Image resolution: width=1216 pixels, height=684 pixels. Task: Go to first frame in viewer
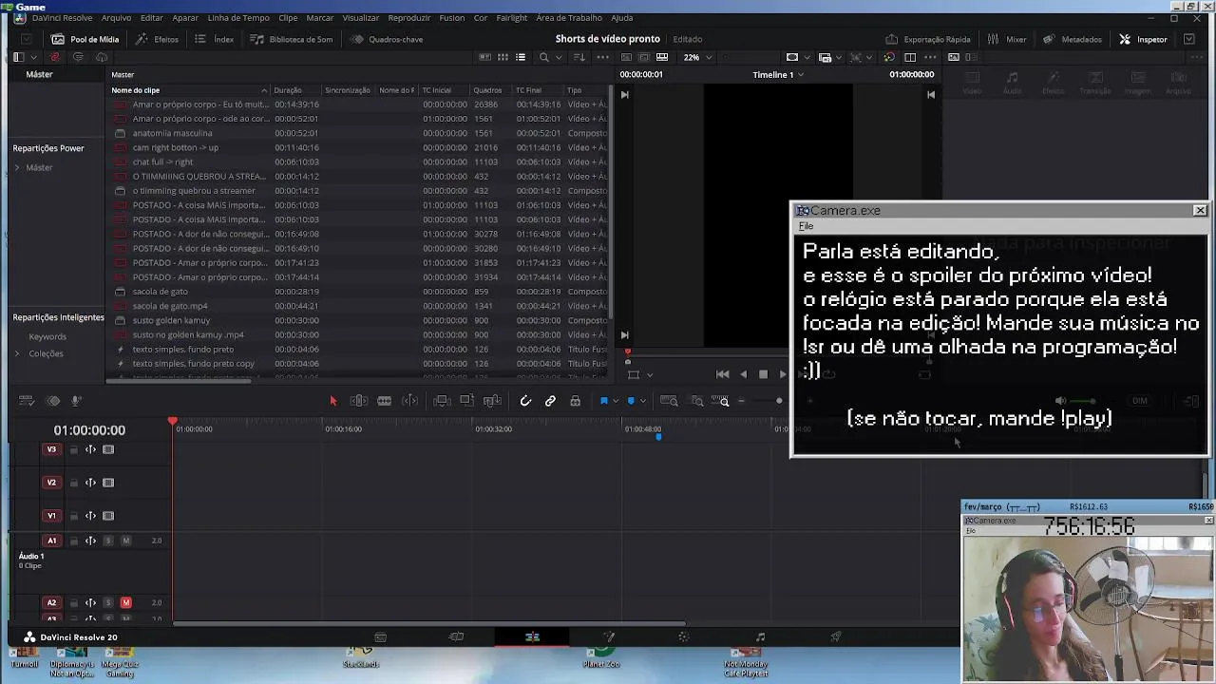click(722, 374)
